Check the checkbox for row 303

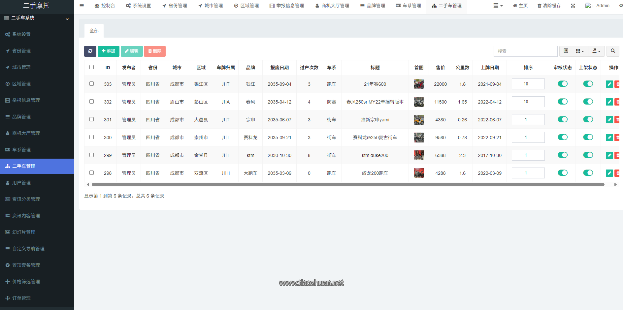pos(91,84)
